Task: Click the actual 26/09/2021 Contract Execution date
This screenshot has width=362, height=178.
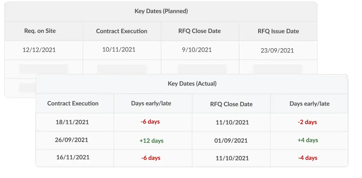Action: click(x=72, y=140)
